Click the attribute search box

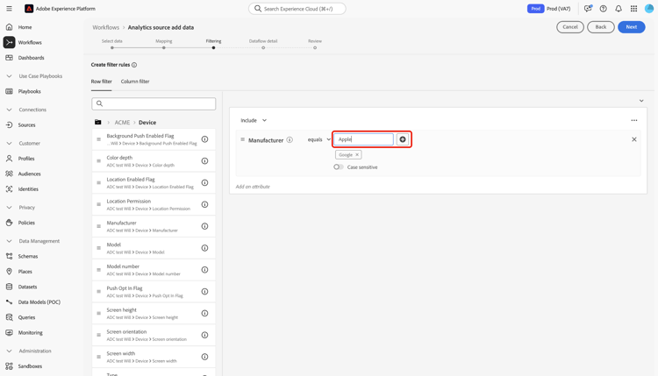pos(154,103)
